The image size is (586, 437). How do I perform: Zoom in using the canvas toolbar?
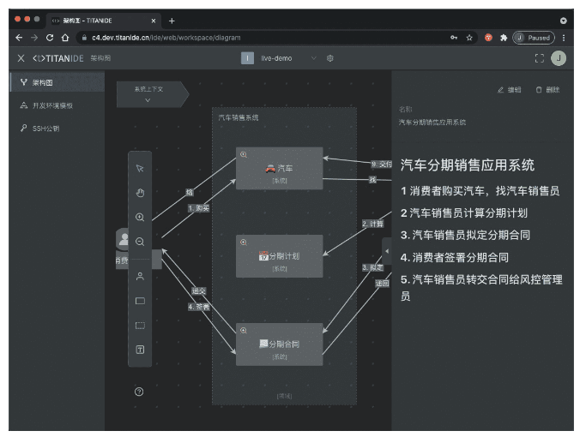(x=140, y=218)
